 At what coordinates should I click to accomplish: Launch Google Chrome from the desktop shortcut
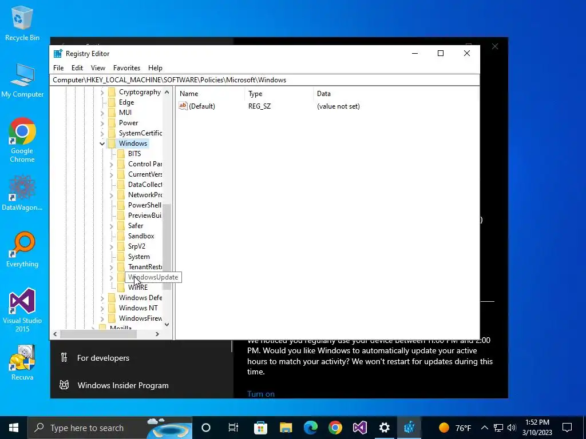click(22, 141)
